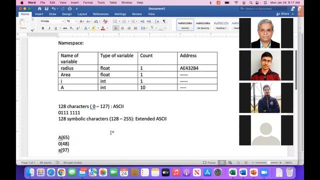Apply text effects icon
This screenshot has height=180, width=320.
tap(85, 28)
